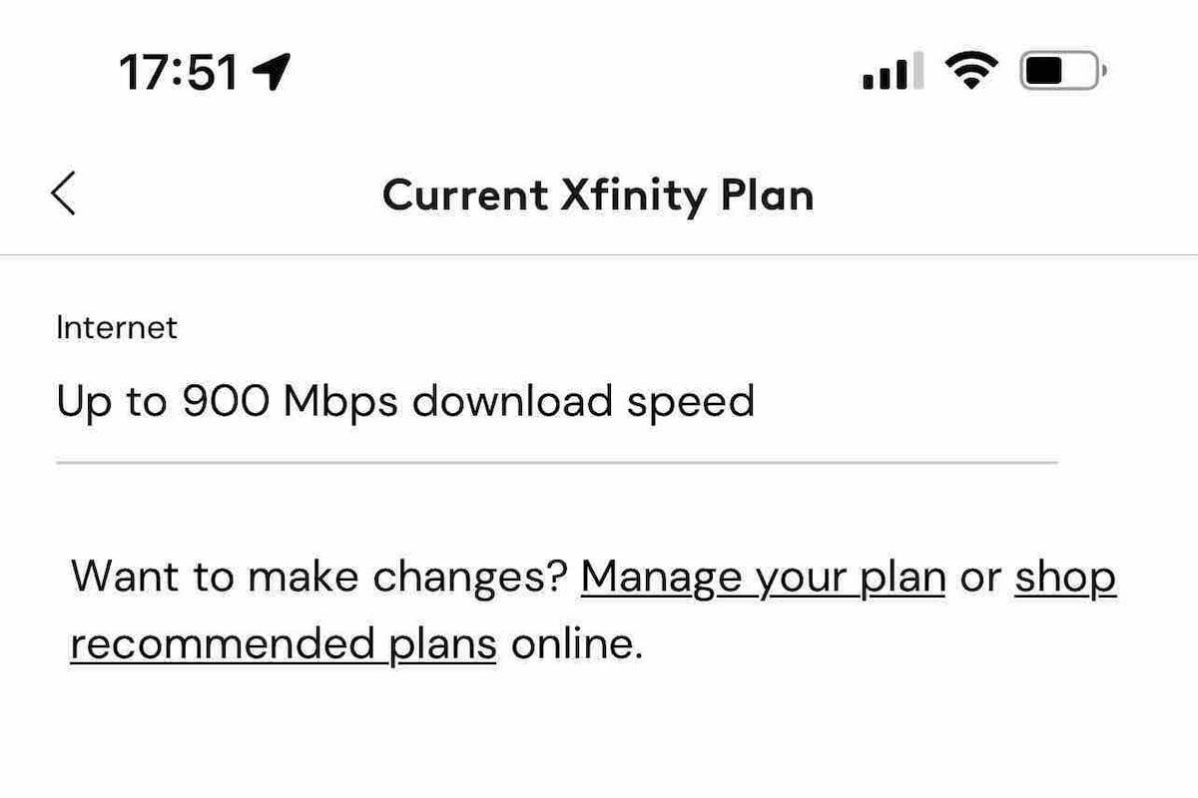Tap the Wi-Fi status icon
1198x798 pixels.
[x=972, y=72]
